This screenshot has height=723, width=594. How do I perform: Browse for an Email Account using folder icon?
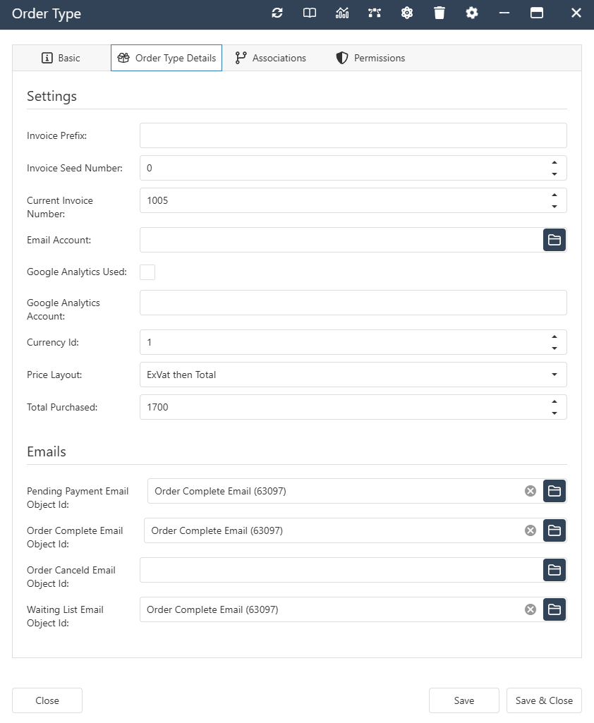click(554, 240)
